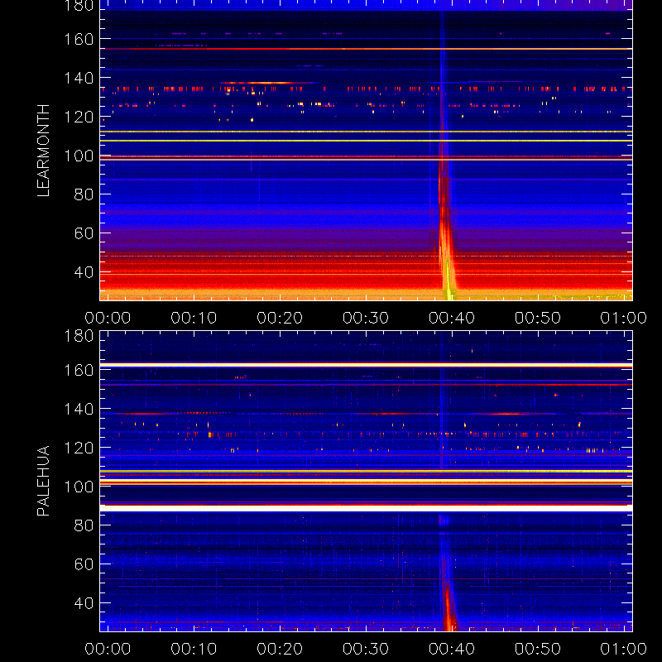
Task: Pick the 140 tick label on Palehua axis
Action: [x=79, y=409]
